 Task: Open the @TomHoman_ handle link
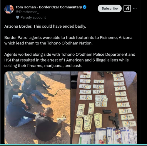[x=27, y=12]
